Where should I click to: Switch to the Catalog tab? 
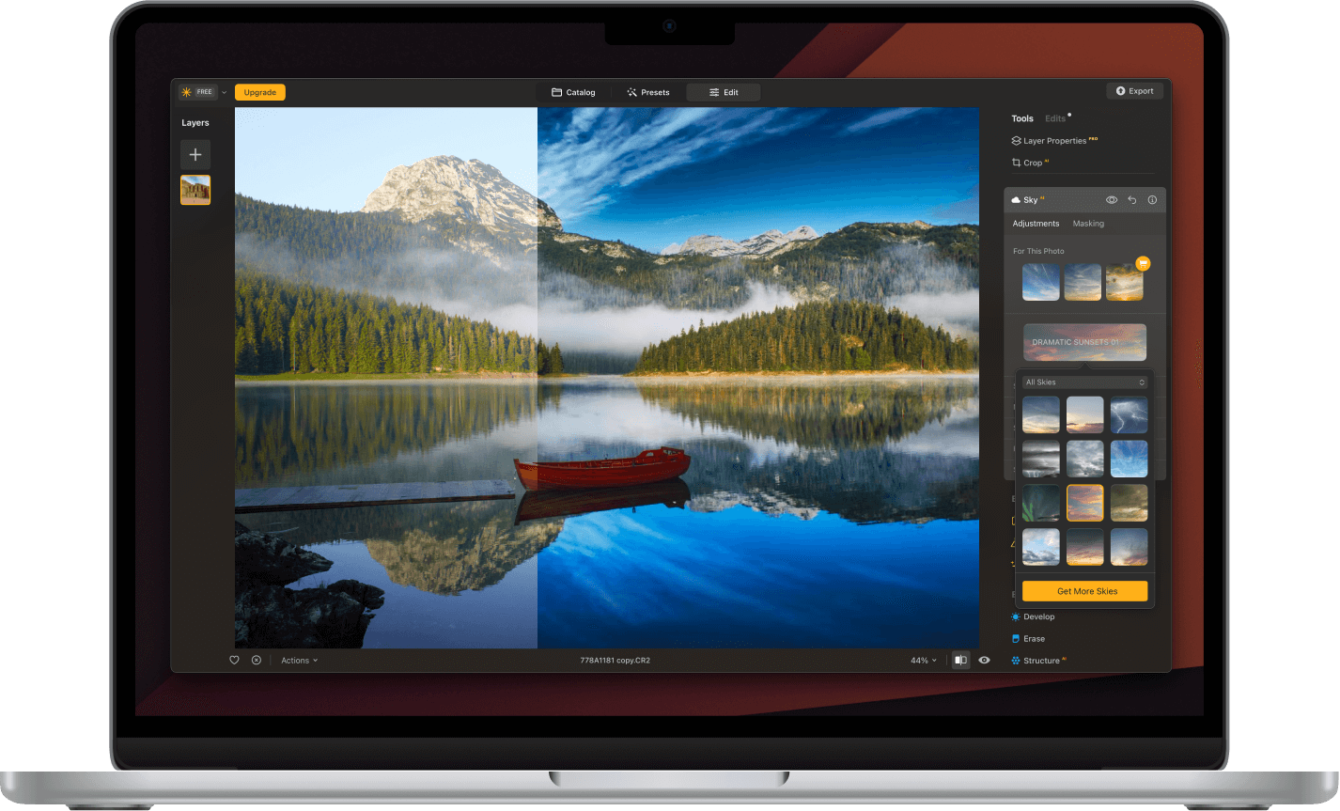click(x=573, y=92)
